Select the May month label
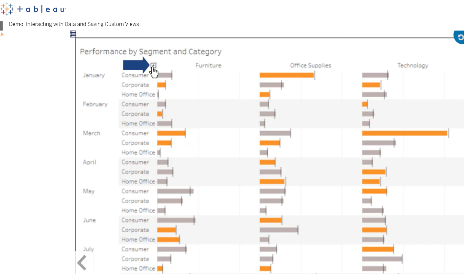The width and height of the screenshot is (464, 274). 89,191
